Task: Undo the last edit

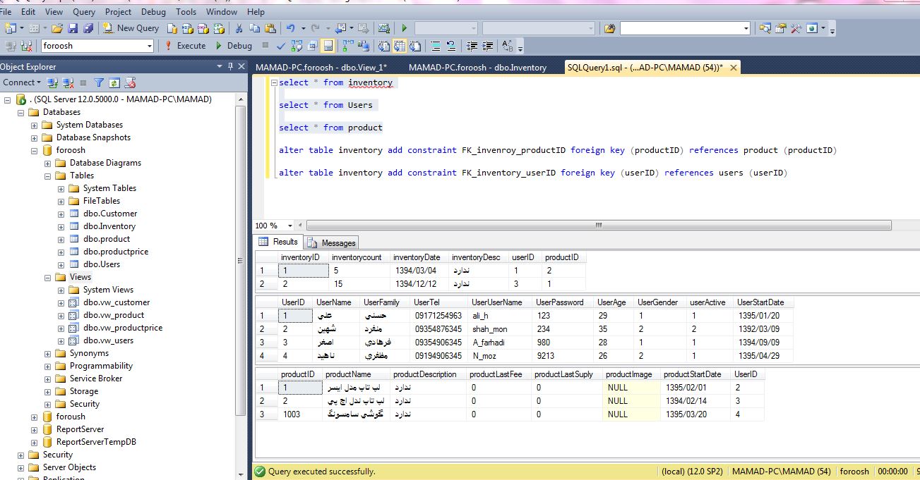Action: pyautogui.click(x=290, y=28)
